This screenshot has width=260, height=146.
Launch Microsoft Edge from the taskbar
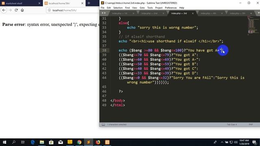tap(32, 142)
